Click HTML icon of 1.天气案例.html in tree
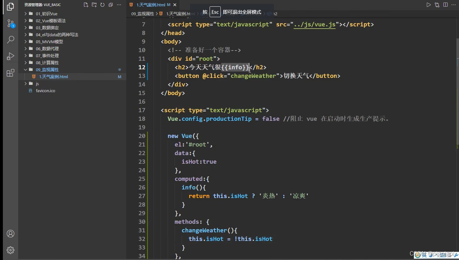 [x=34, y=77]
